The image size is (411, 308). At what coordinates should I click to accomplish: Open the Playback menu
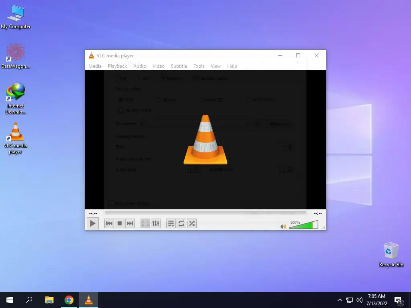[118, 66]
